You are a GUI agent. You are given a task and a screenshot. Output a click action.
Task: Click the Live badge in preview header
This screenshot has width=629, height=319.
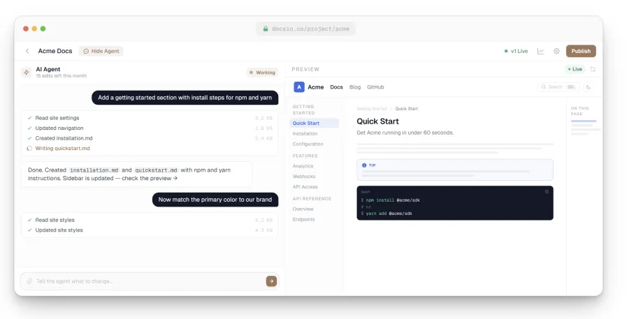pos(575,69)
